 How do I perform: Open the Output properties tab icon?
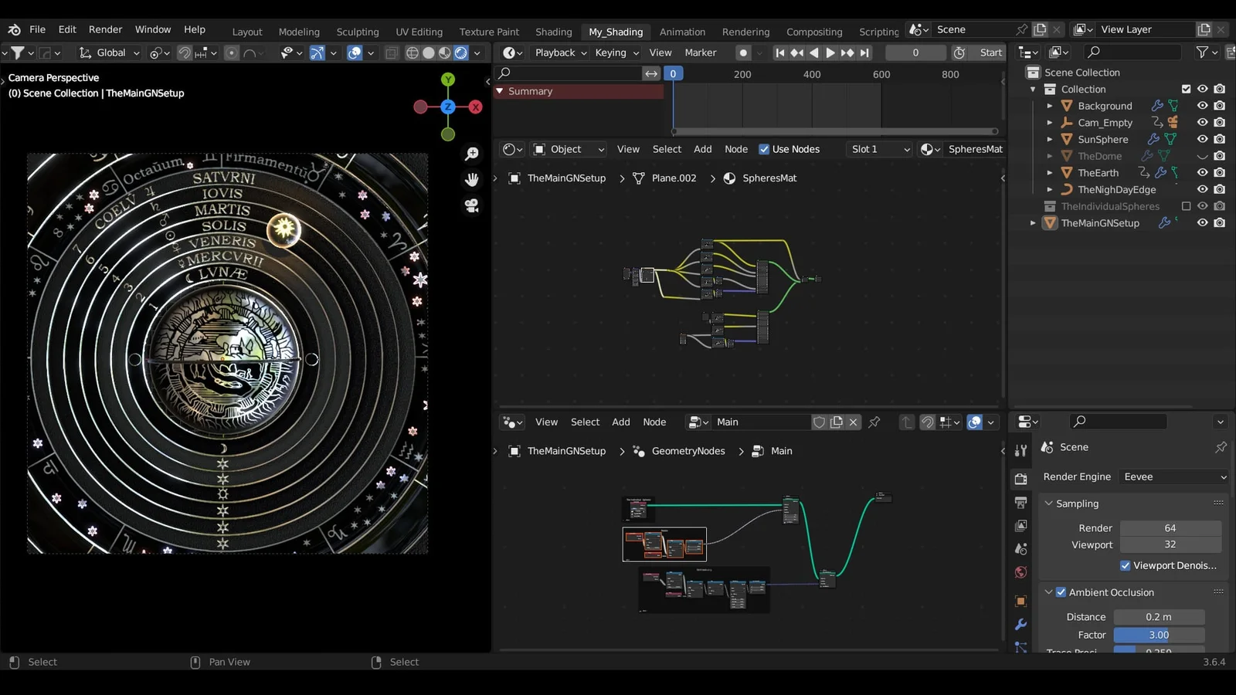(1020, 503)
